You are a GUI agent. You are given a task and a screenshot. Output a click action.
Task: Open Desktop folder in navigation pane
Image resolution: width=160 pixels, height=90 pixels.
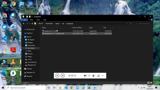[x=30, y=42]
